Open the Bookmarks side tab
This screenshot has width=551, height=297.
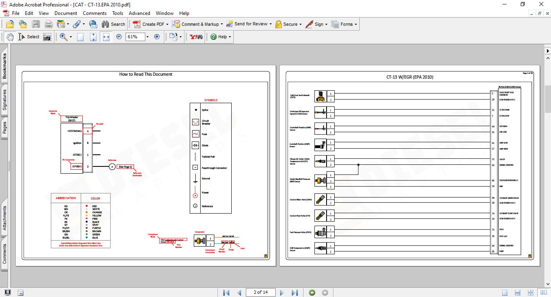5,66
